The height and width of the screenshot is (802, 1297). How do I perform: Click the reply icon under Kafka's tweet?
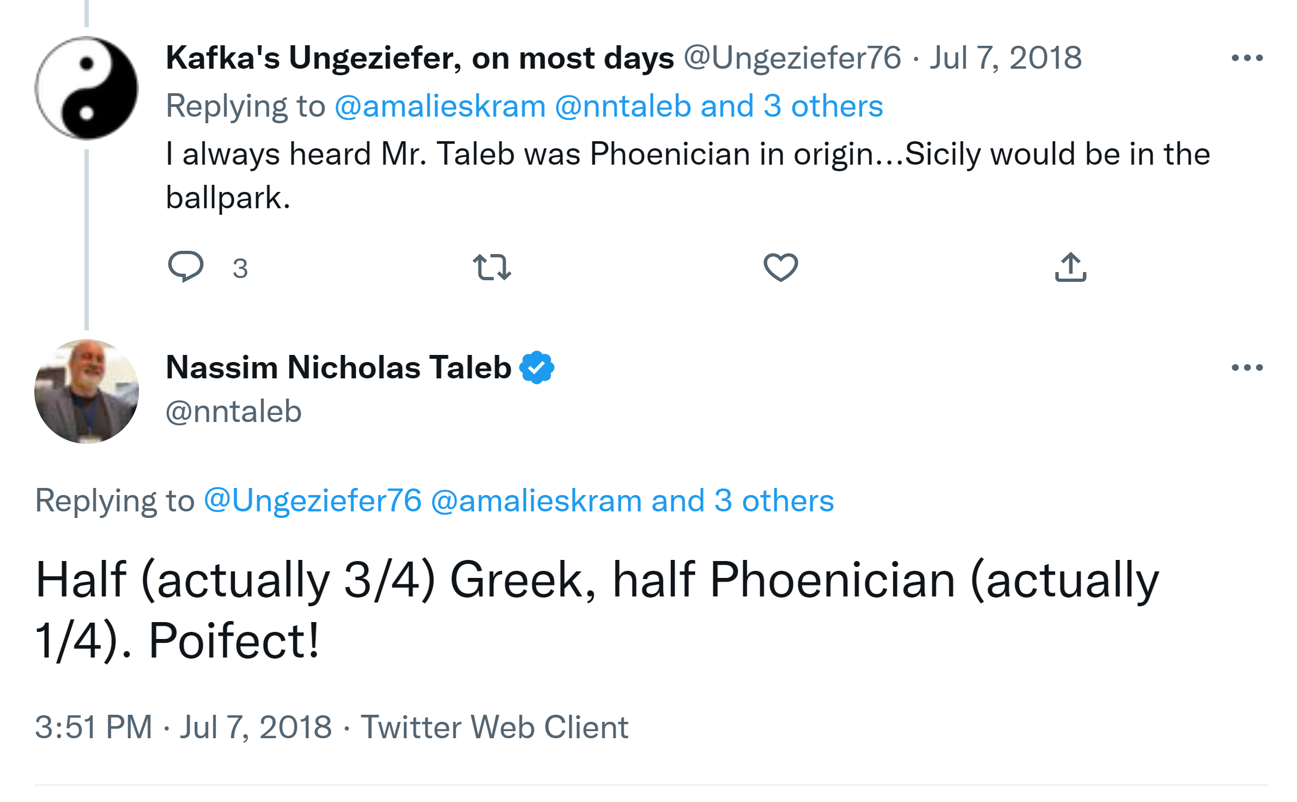[x=186, y=267]
